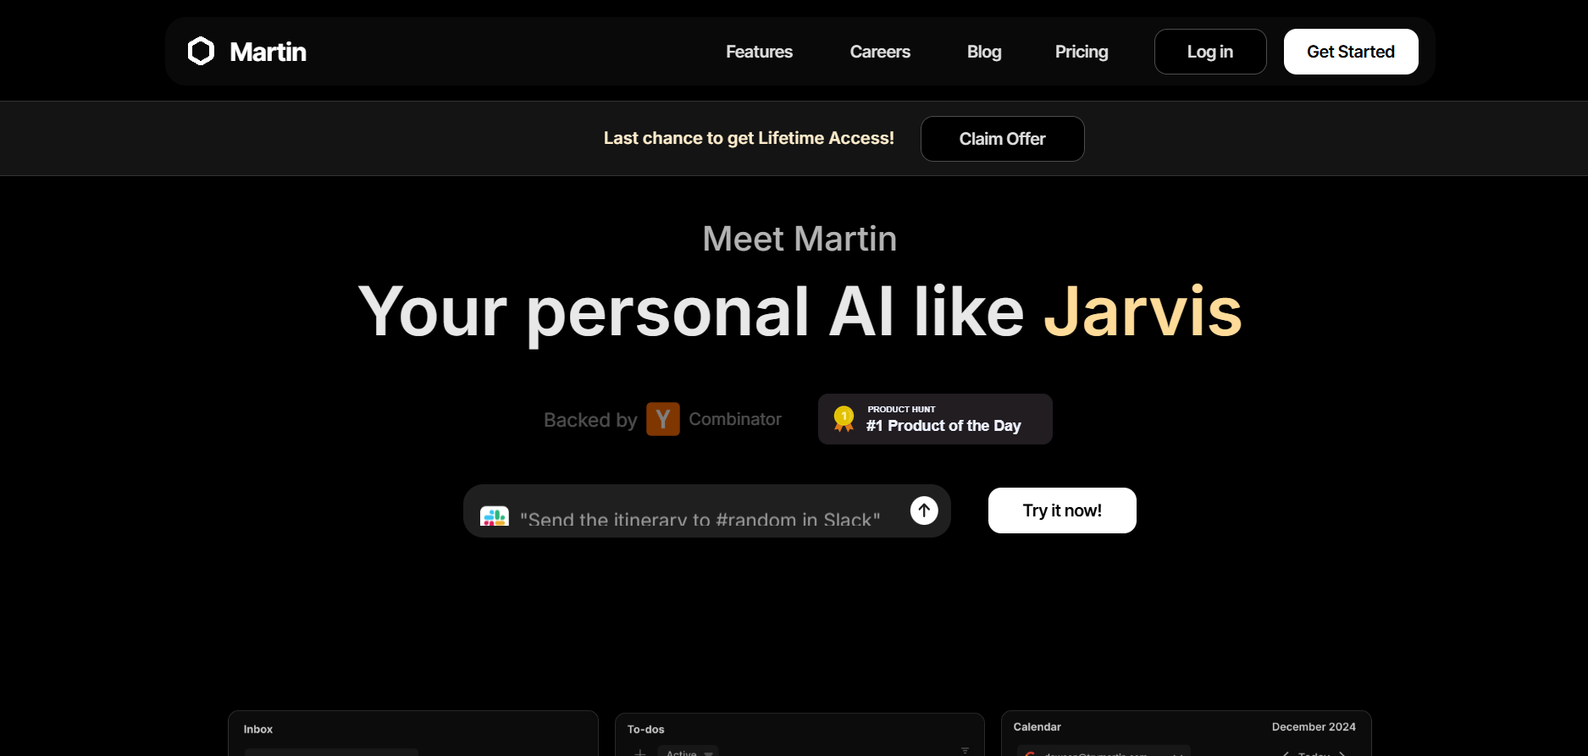1588x756 pixels.
Task: Navigate to Pricing
Action: 1082,52
